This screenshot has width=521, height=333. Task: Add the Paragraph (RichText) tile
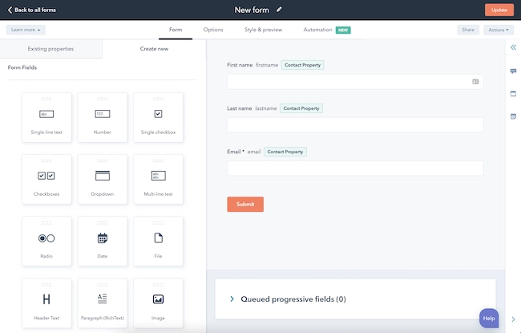click(x=103, y=302)
